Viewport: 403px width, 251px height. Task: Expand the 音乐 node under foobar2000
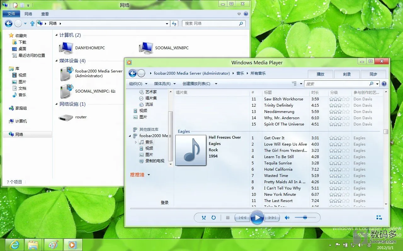click(136, 142)
